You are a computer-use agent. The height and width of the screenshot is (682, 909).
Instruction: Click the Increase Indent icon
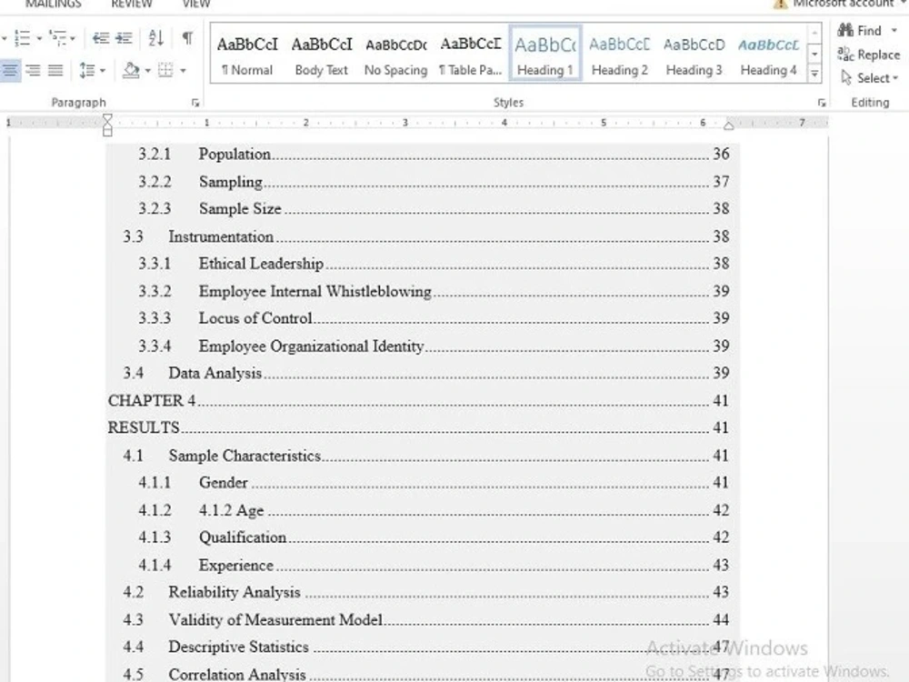pos(124,37)
